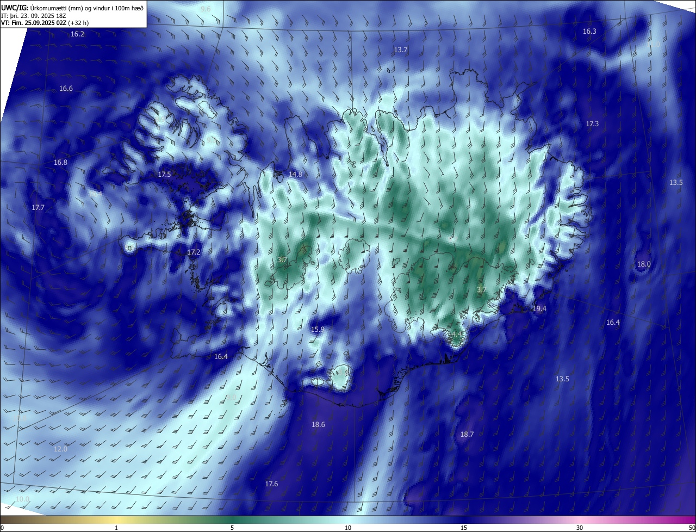Screen dimensions: 696x532
Task: Click the color scale tick labeled 15
Action: click(464, 528)
